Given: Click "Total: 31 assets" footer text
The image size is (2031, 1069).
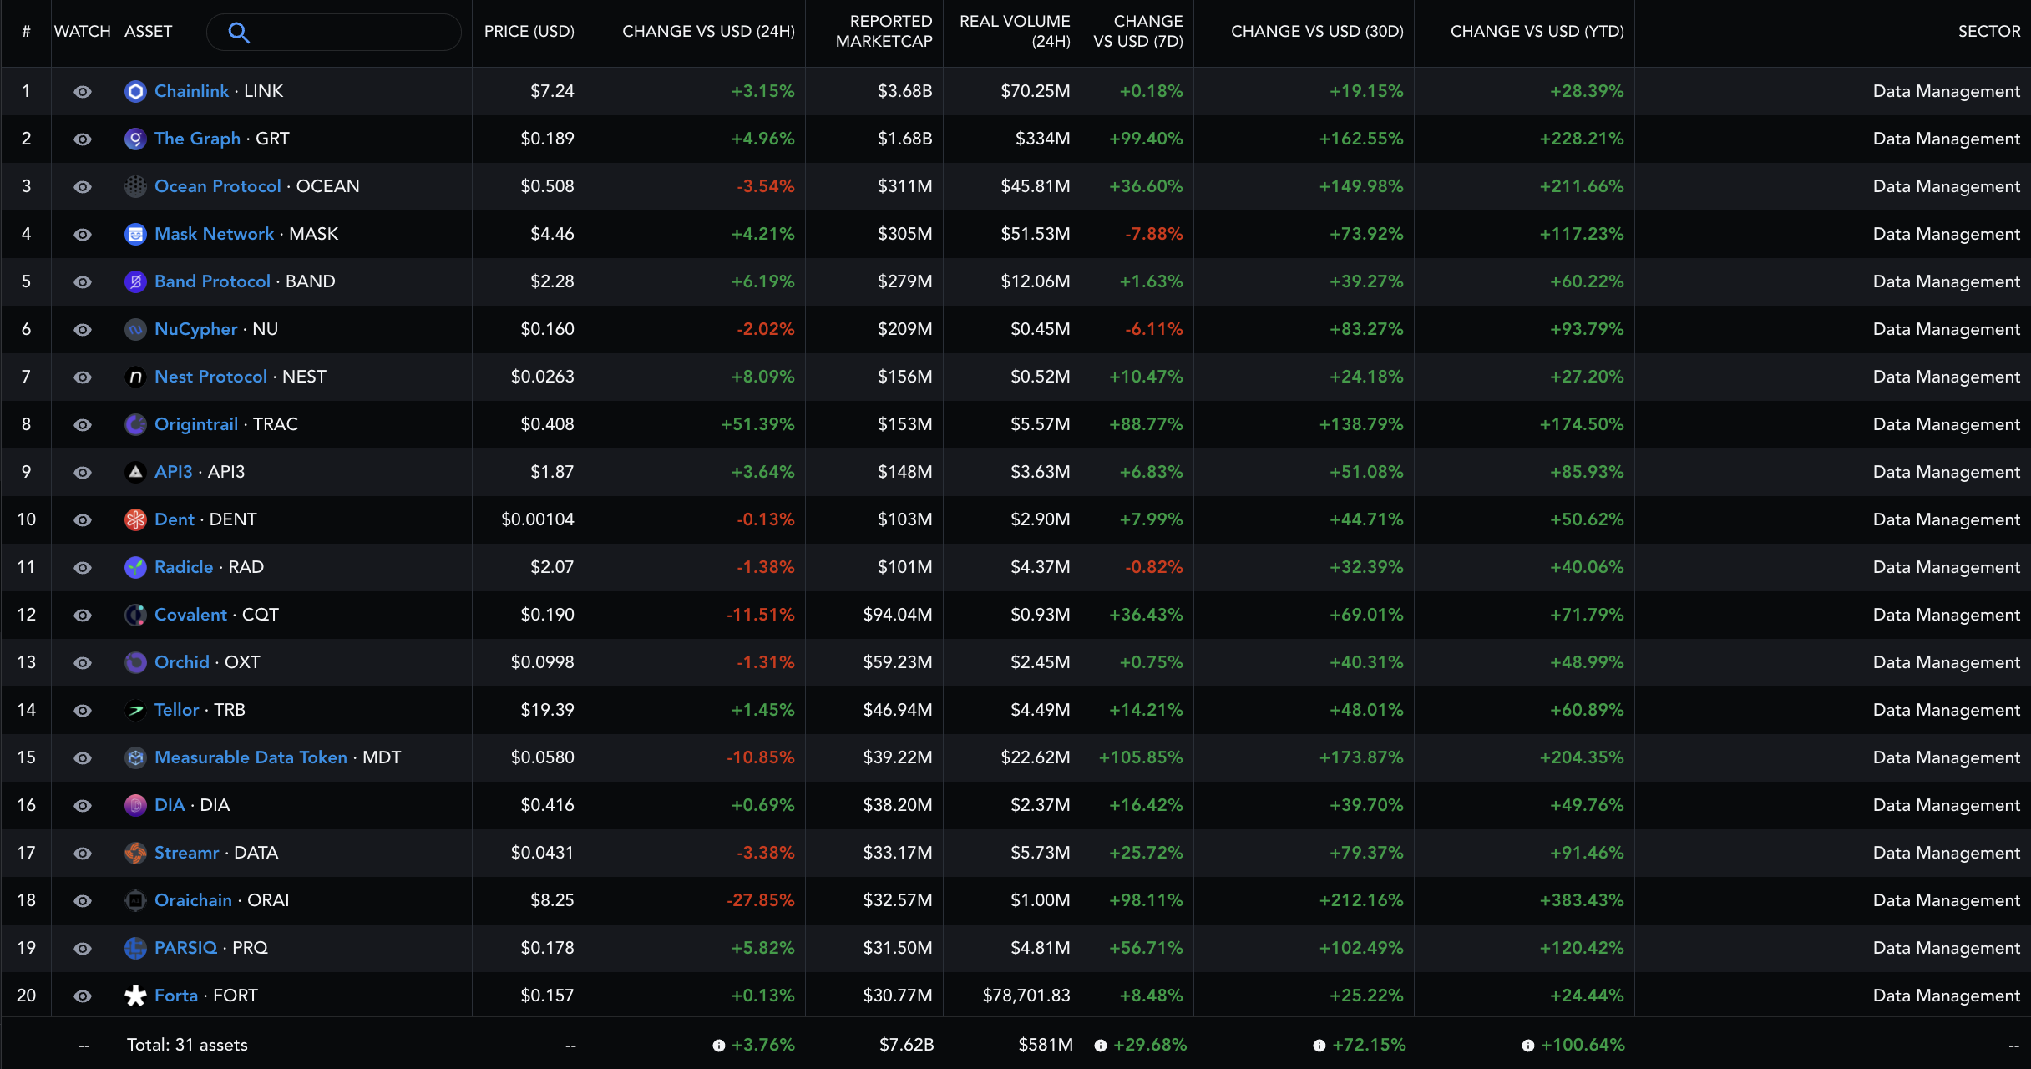Looking at the screenshot, I should [187, 1045].
